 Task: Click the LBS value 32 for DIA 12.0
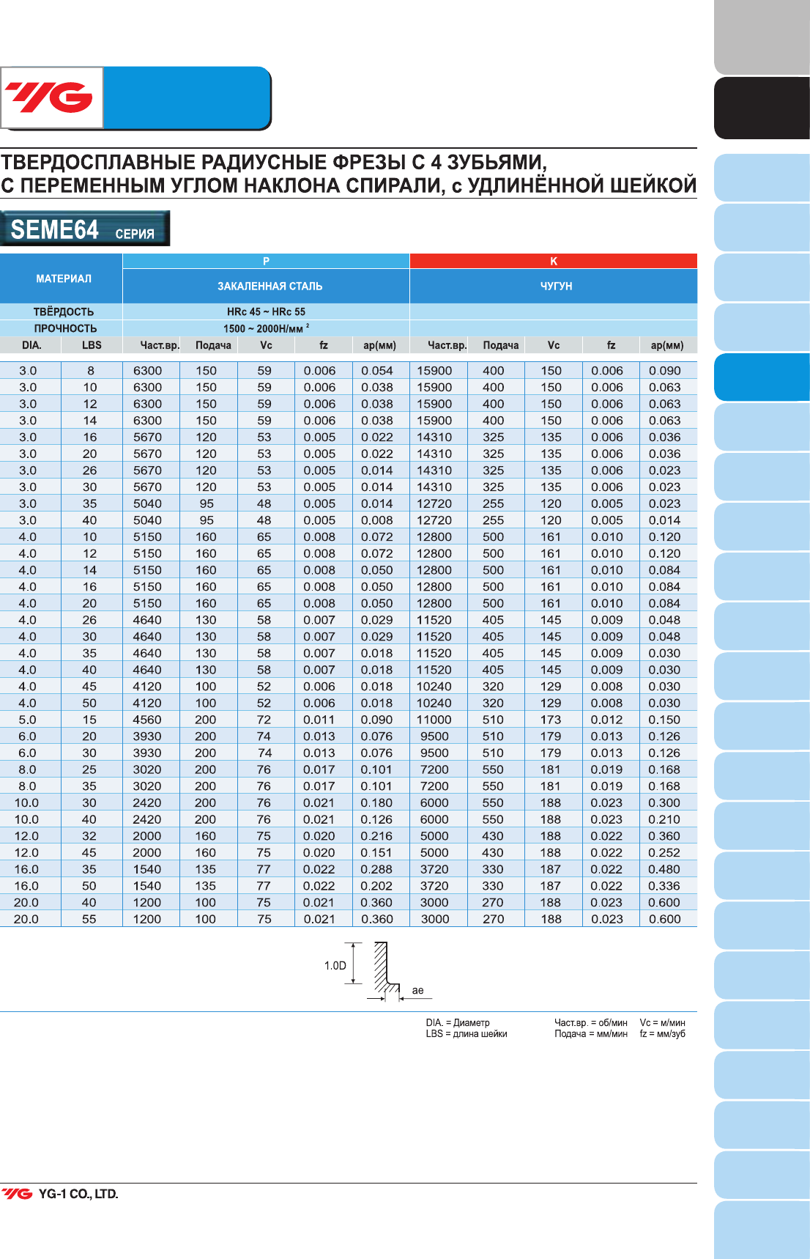89,836
